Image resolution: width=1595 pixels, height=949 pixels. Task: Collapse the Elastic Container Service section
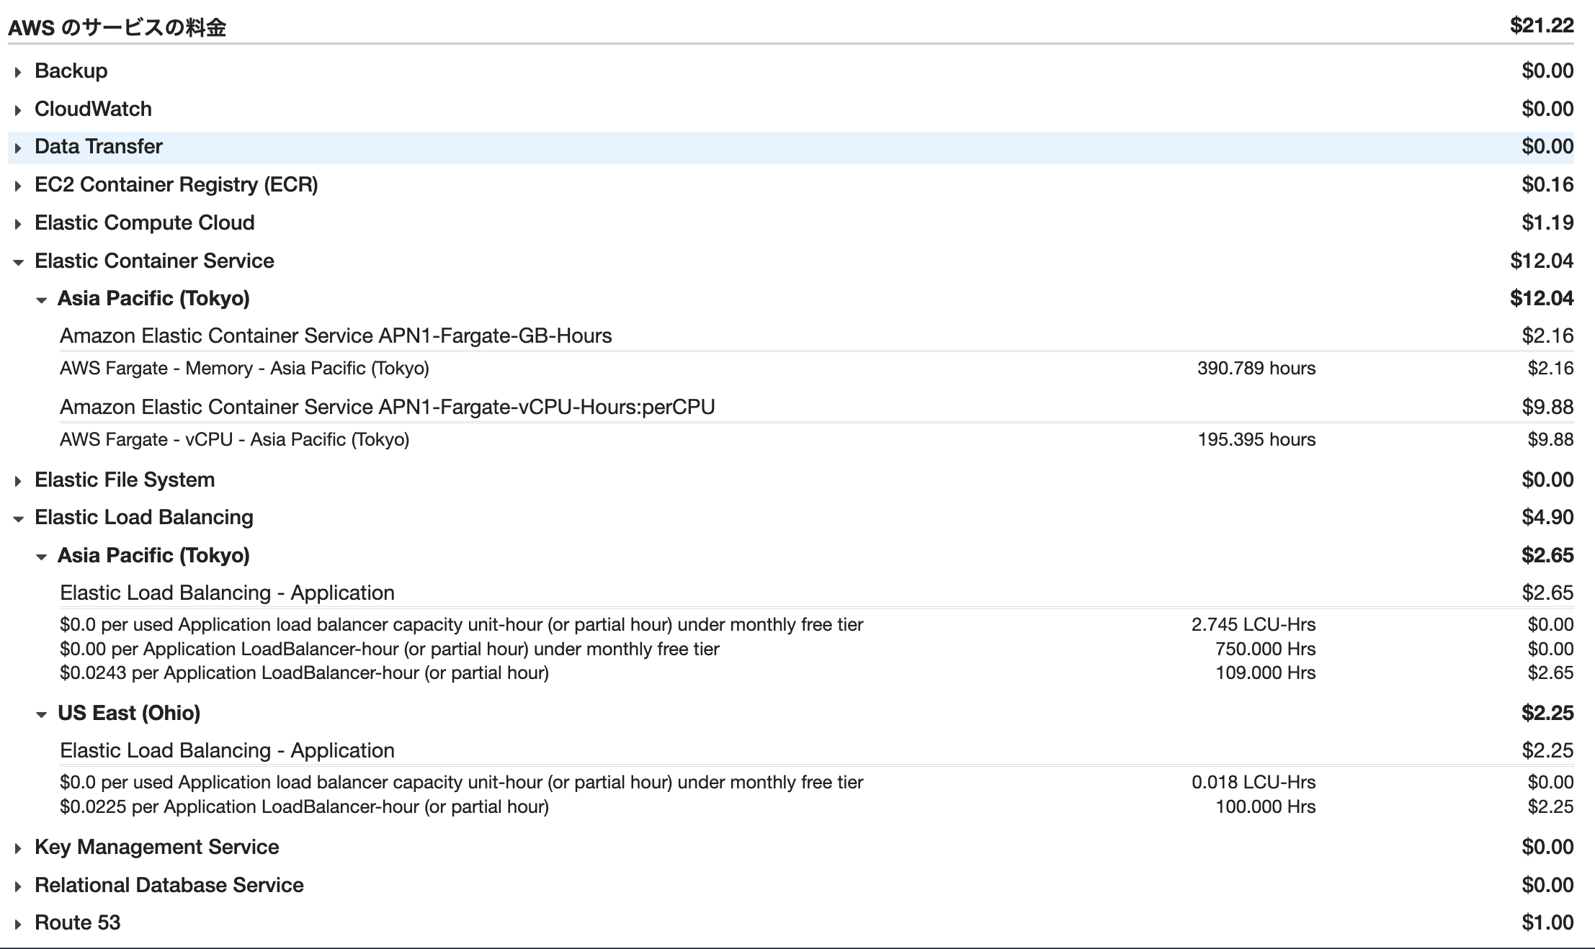click(x=18, y=262)
